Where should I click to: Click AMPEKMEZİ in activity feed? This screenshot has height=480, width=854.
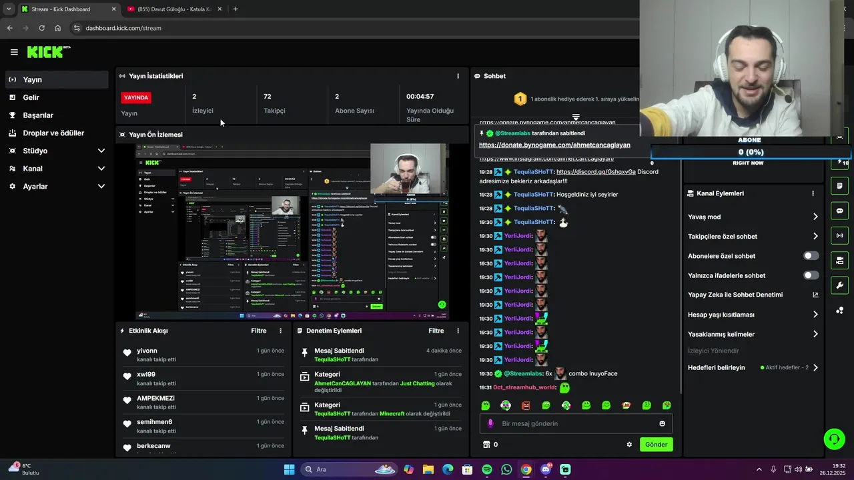coord(155,398)
